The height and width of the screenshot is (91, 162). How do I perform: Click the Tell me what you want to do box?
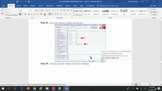pyautogui.click(x=108, y=6)
